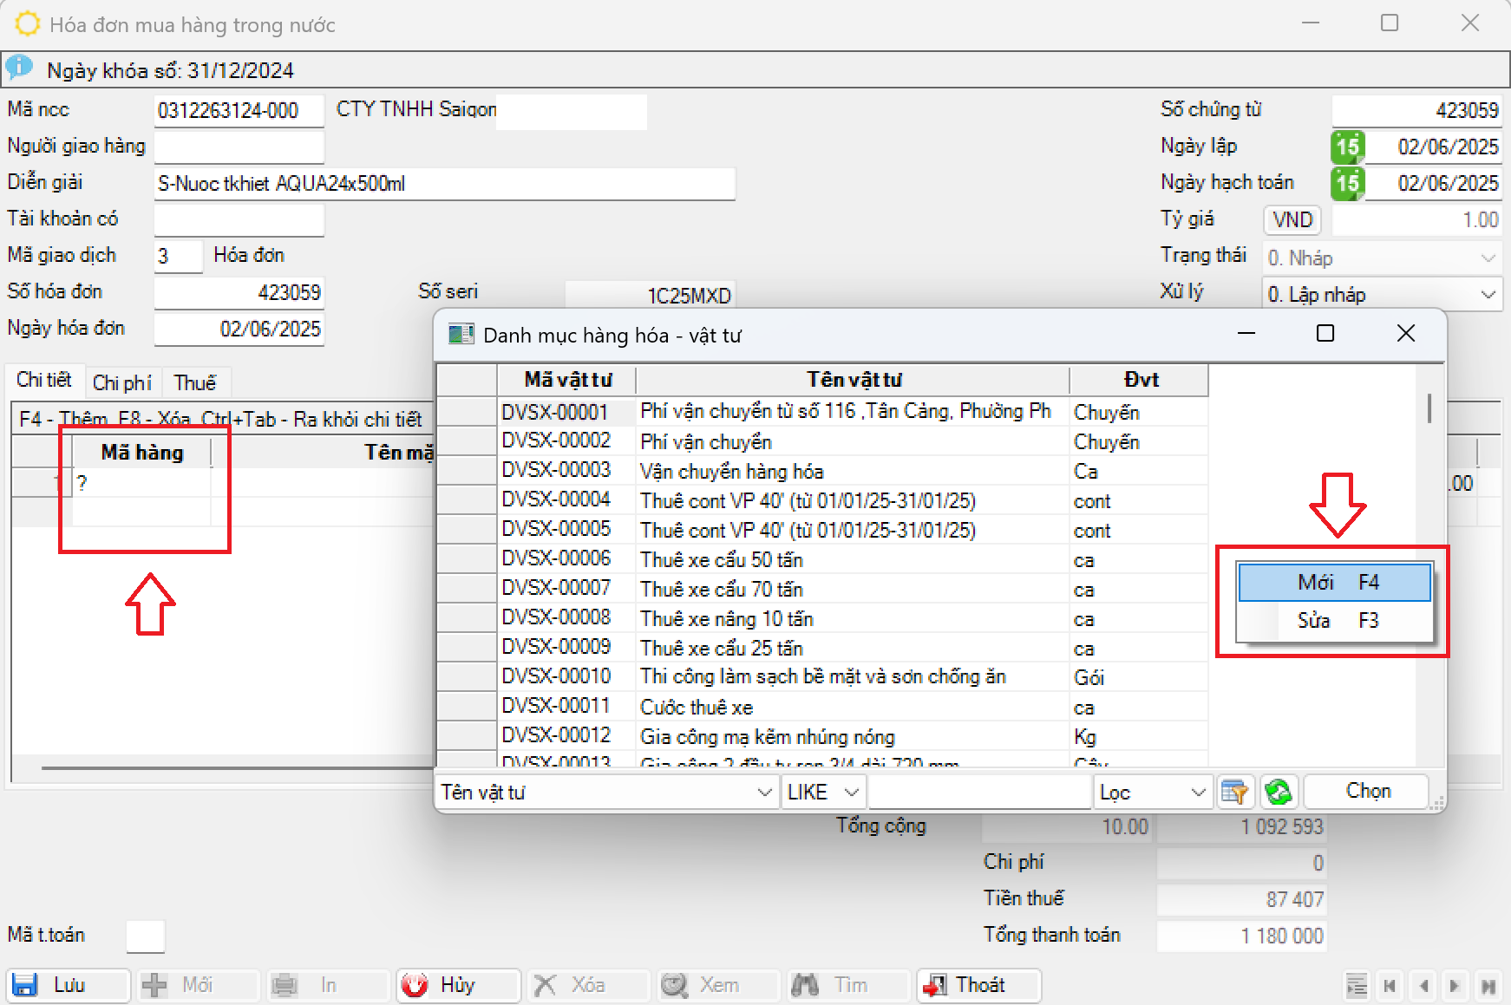Open the calendar icon for Ngày lập

pos(1347,147)
